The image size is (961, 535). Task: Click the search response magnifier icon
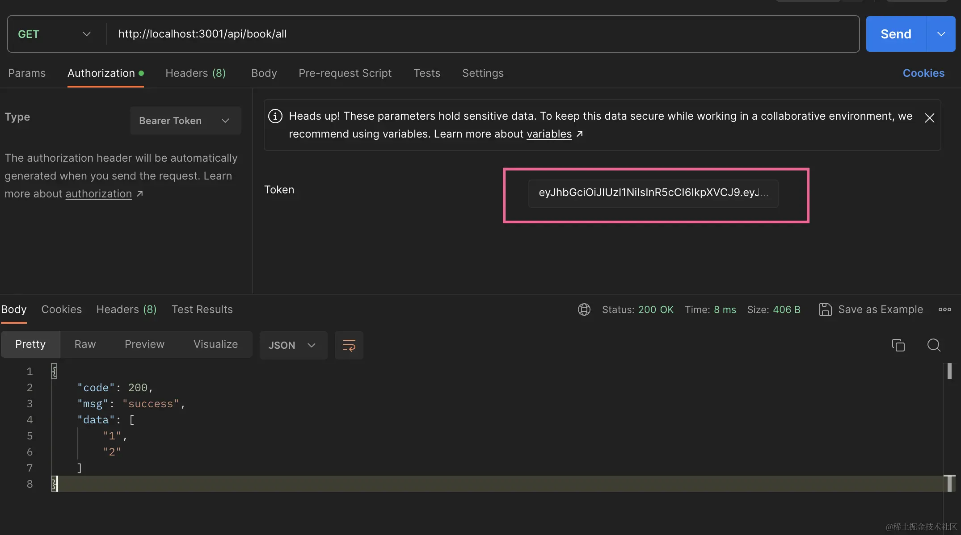coord(933,345)
